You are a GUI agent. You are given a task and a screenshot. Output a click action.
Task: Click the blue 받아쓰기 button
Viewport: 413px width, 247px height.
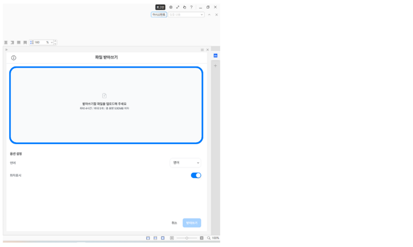pos(192,223)
